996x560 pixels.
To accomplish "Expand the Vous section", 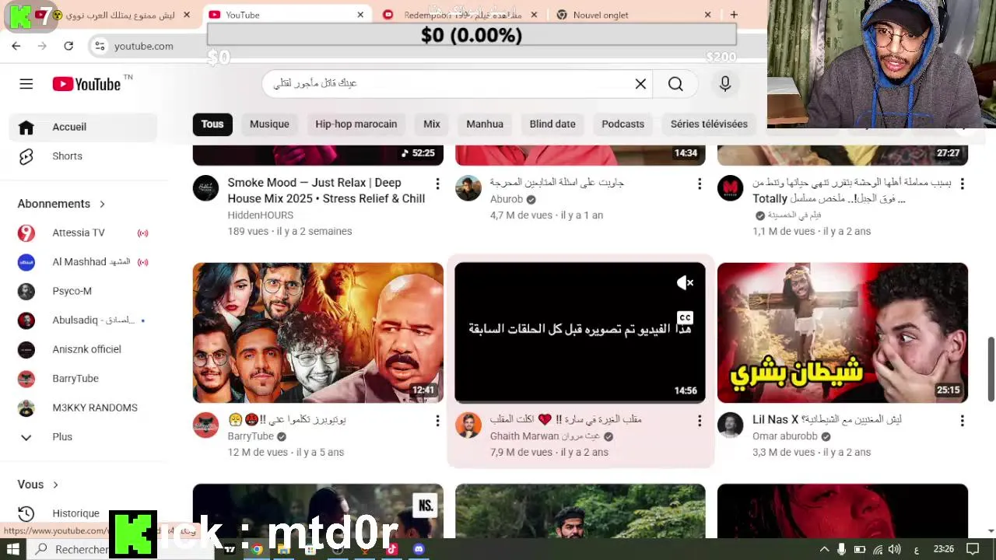I will point(39,485).
